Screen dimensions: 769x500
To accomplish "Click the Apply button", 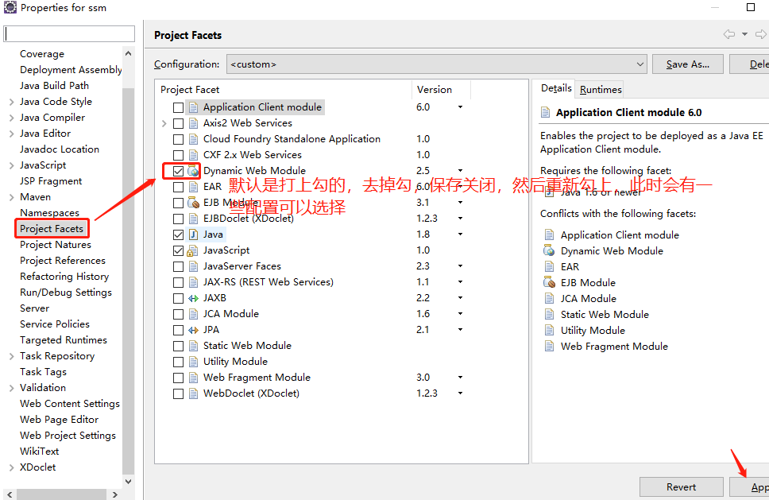I will click(750, 486).
